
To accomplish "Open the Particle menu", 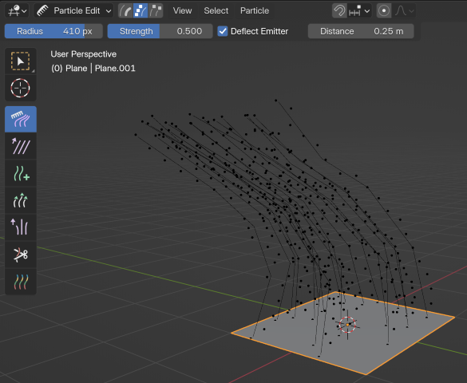I will coord(255,11).
